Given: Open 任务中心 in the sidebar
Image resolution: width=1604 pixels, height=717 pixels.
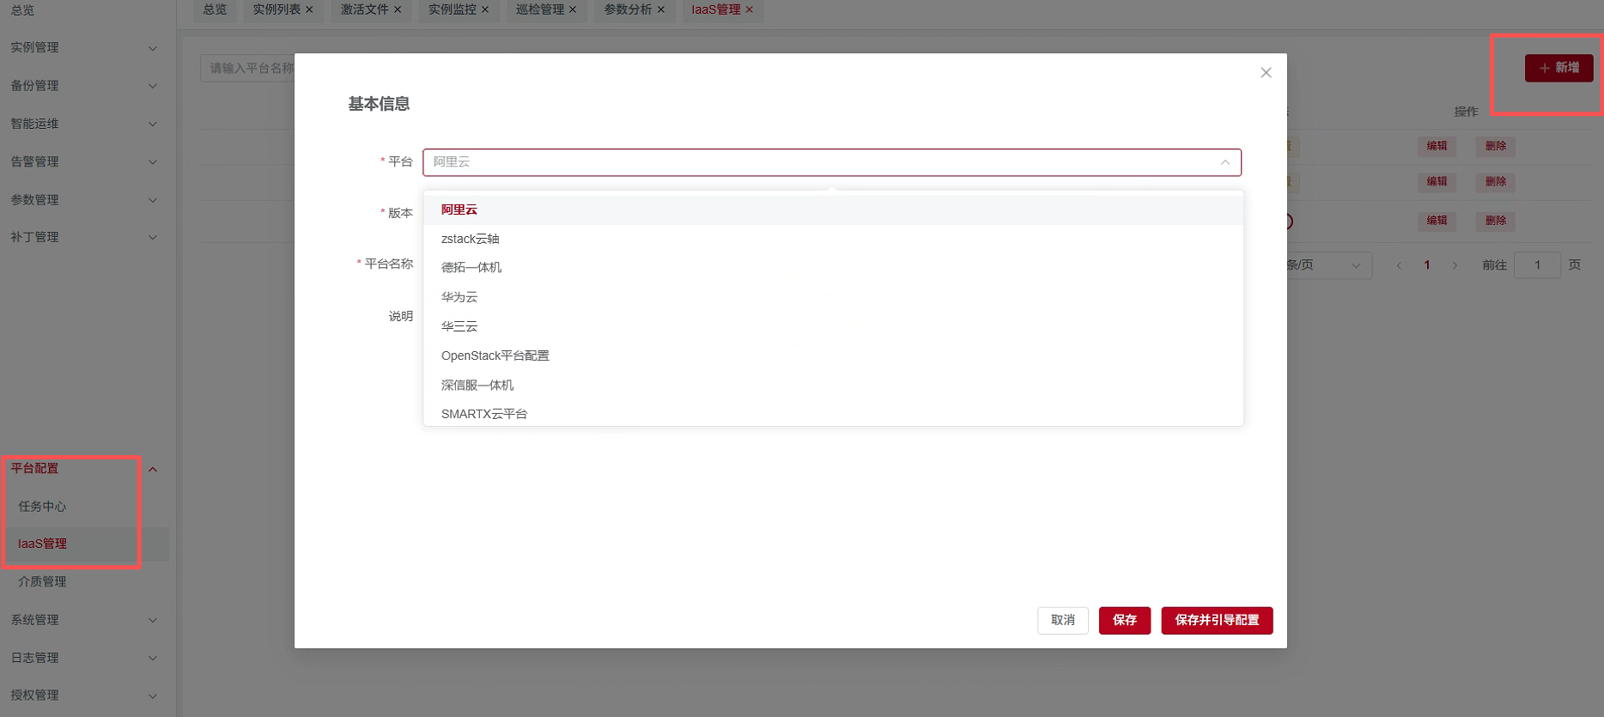Looking at the screenshot, I should click(42, 507).
